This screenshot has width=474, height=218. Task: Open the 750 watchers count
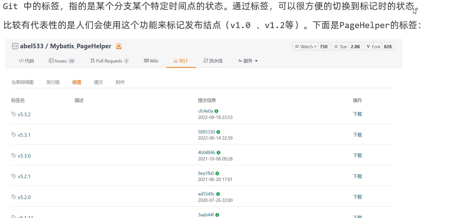[x=323, y=46]
